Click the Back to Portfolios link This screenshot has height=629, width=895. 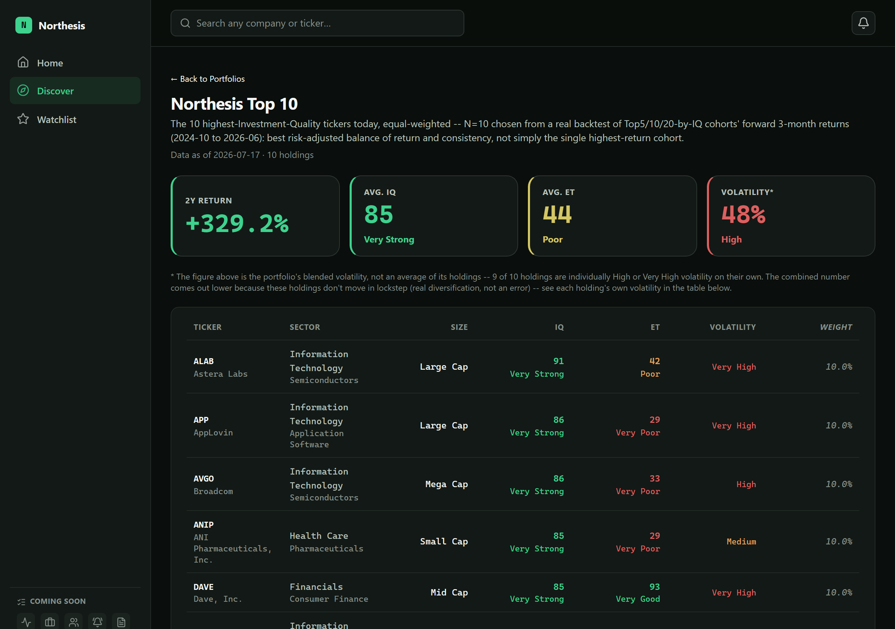tap(208, 79)
